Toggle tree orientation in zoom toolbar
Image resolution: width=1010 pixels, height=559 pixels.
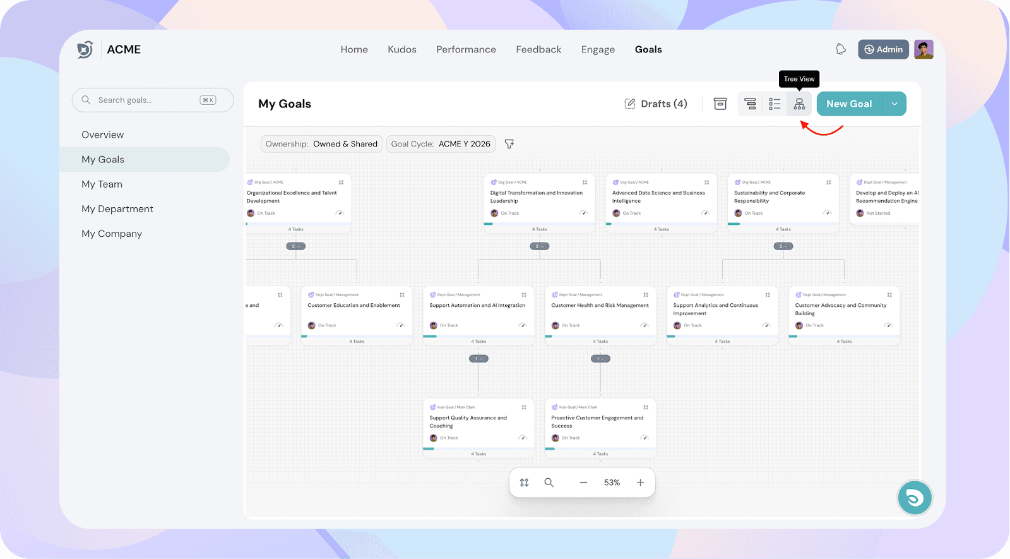(x=525, y=483)
